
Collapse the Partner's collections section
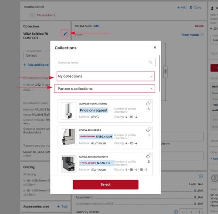coord(105,89)
